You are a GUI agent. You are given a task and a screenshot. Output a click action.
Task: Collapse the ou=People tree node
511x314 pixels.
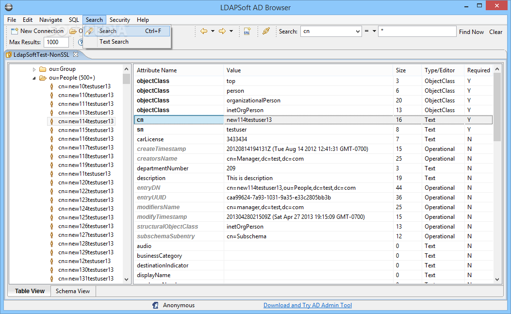34,78
